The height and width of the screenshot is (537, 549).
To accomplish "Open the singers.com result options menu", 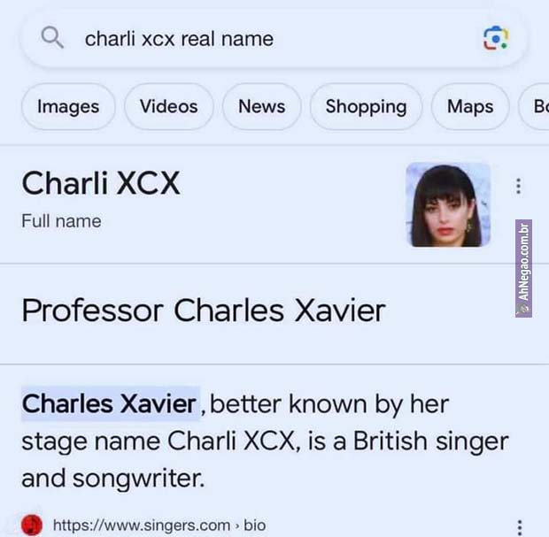I will (520, 527).
